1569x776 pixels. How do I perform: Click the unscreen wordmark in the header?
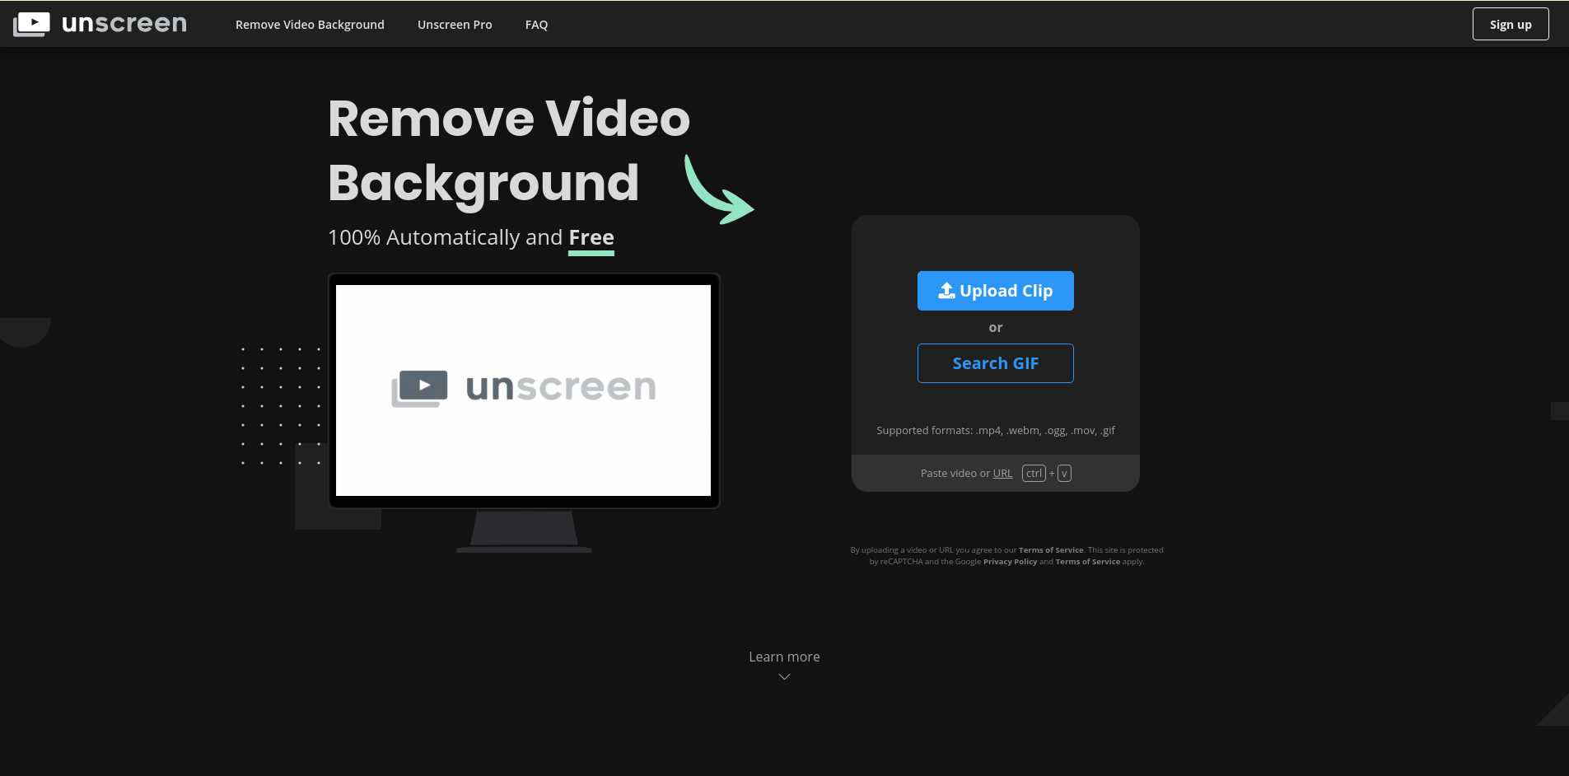(x=124, y=24)
